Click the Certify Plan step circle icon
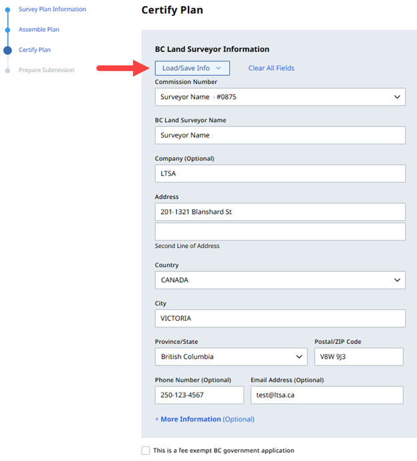The image size is (417, 461). pyautogui.click(x=7, y=50)
